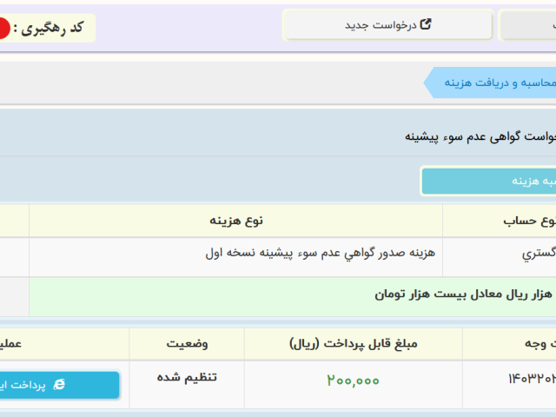556x417 pixels.
Task: Click the وضعیت column header
Action: pos(186,343)
